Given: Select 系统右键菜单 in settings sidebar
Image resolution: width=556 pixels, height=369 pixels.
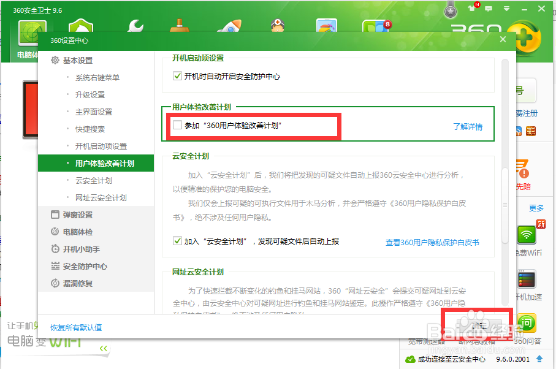Looking at the screenshot, I should click(x=97, y=78).
